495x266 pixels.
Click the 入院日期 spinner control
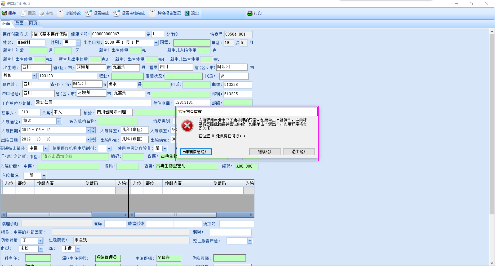click(x=93, y=130)
